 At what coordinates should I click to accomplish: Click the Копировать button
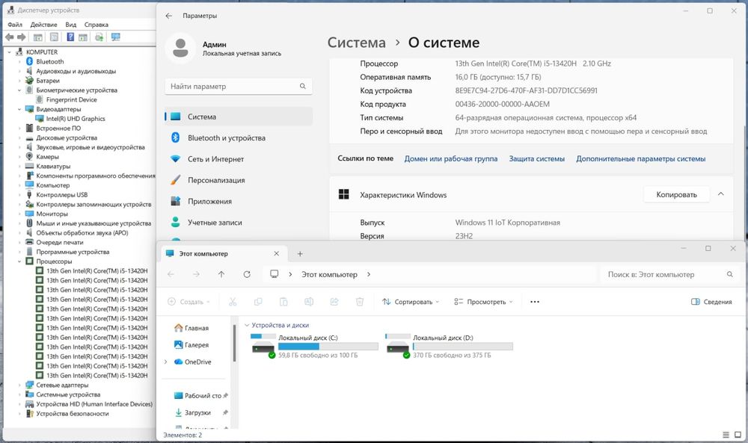[676, 194]
